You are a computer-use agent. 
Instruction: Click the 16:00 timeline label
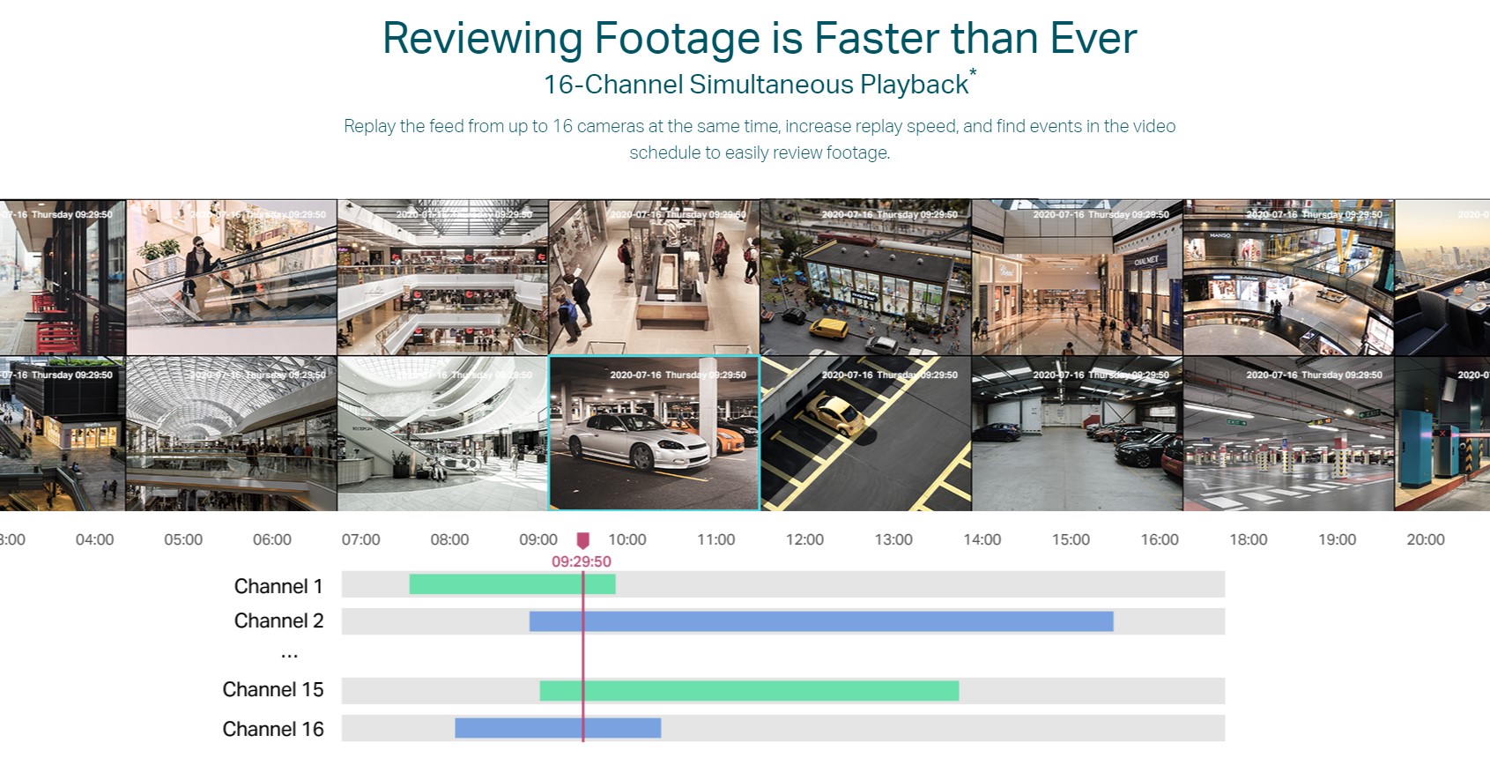(x=1160, y=539)
